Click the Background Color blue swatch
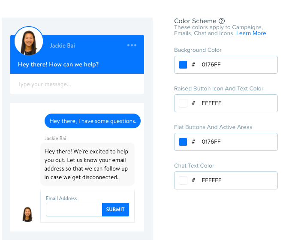Screen dimensions: 283x249 click(183, 65)
